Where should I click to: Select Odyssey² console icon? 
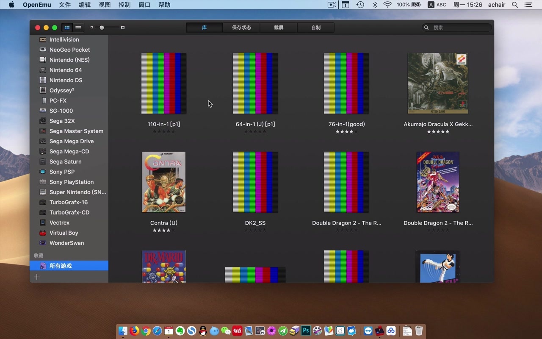point(43,90)
